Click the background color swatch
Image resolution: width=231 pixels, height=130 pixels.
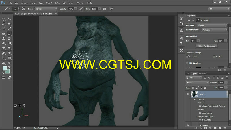click(x=8, y=72)
